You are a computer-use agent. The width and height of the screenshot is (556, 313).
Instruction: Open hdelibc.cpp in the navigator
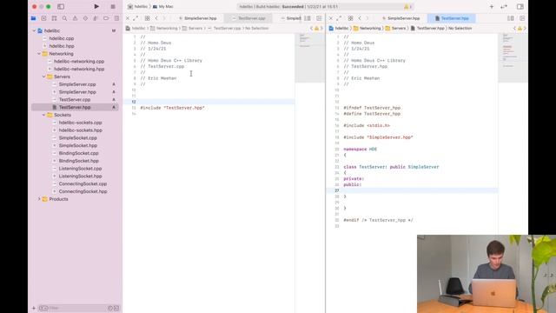click(x=62, y=38)
